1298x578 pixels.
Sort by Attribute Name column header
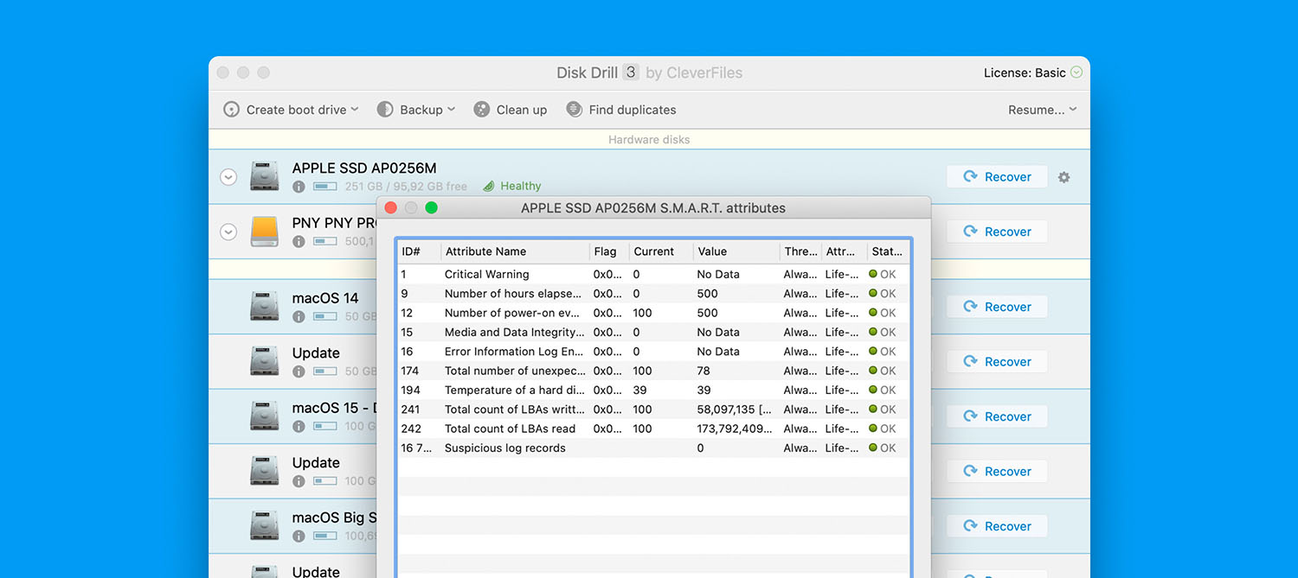(515, 251)
